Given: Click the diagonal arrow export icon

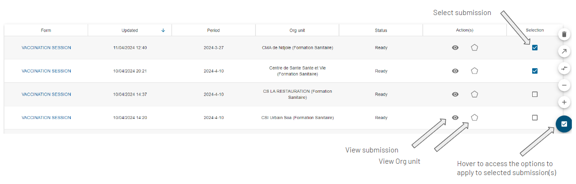Looking at the screenshot, I should click(x=564, y=51).
